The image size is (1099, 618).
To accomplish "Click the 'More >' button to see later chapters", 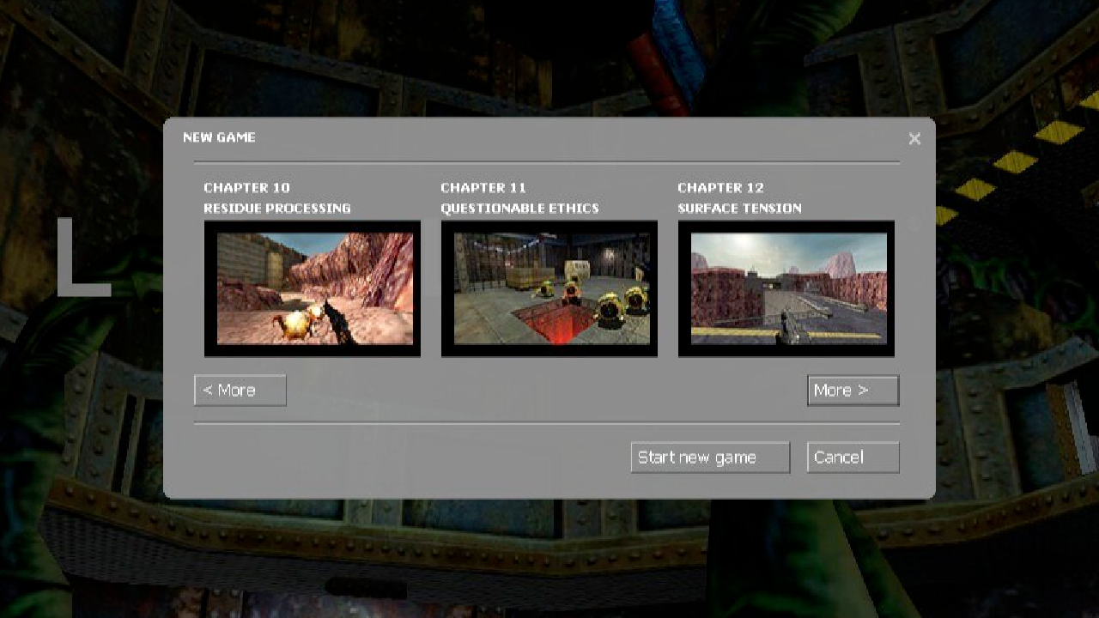I will (x=853, y=391).
